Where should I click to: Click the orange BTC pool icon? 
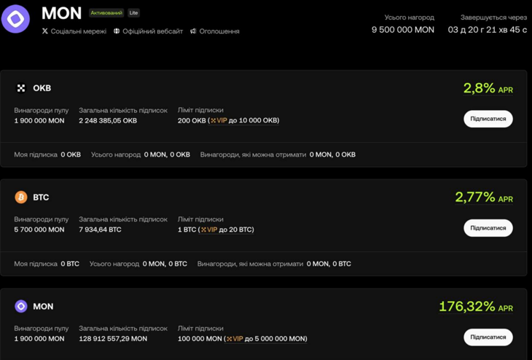point(21,197)
